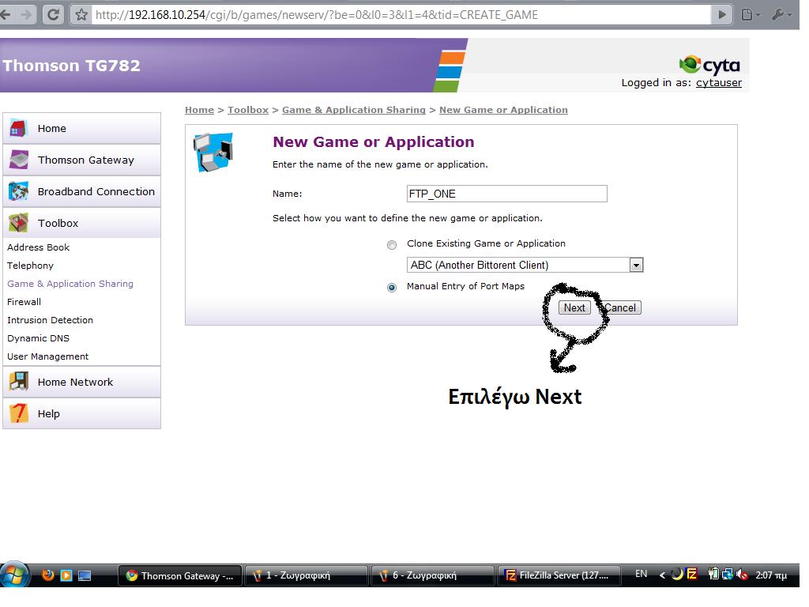Go to Address Book in Toolbox
This screenshot has height=607, width=809.
38,247
